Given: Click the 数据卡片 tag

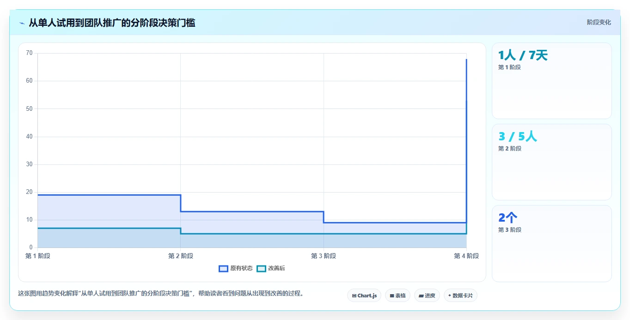Looking at the screenshot, I should (x=460, y=296).
